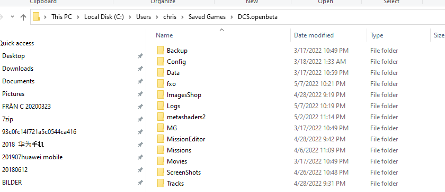
Task: Open 201907huawei mobile in Quick access
Action: (x=32, y=157)
